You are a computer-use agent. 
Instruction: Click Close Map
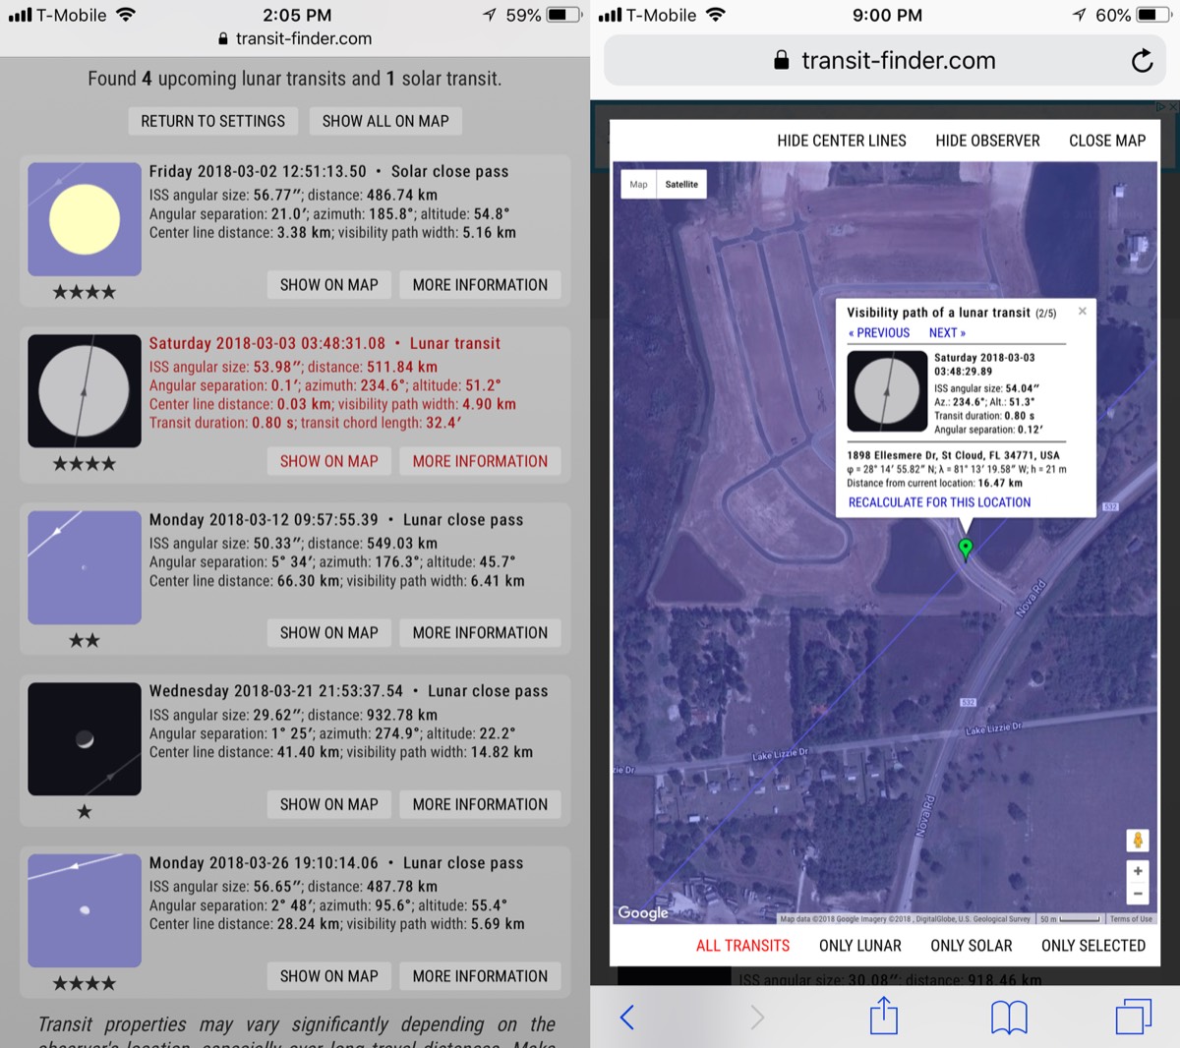(1107, 141)
